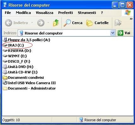
Task: Select the floppy drive icon
Action: point(5,40)
